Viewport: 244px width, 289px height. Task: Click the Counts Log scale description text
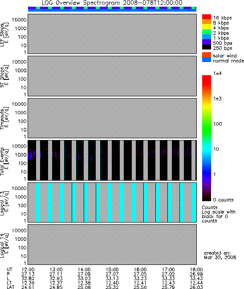click(x=219, y=214)
